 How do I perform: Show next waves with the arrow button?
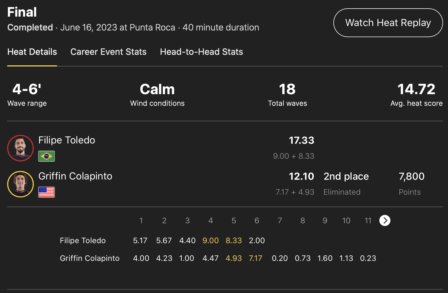click(x=385, y=220)
